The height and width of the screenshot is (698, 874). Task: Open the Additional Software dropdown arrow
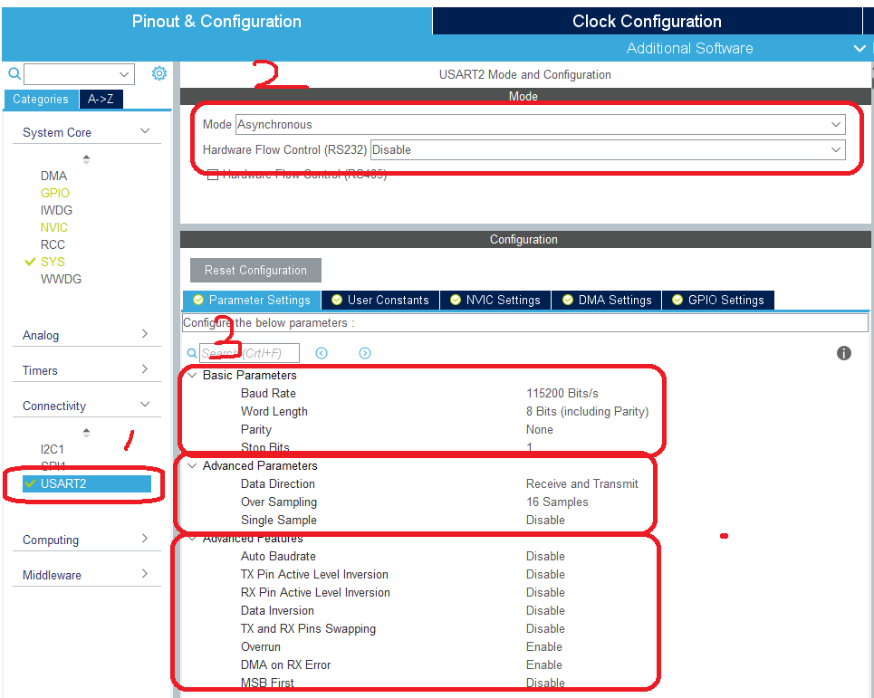point(860,49)
